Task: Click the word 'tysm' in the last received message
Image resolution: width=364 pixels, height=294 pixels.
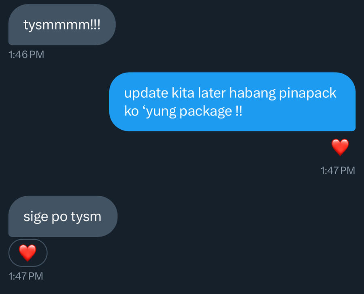Action: tap(86, 217)
